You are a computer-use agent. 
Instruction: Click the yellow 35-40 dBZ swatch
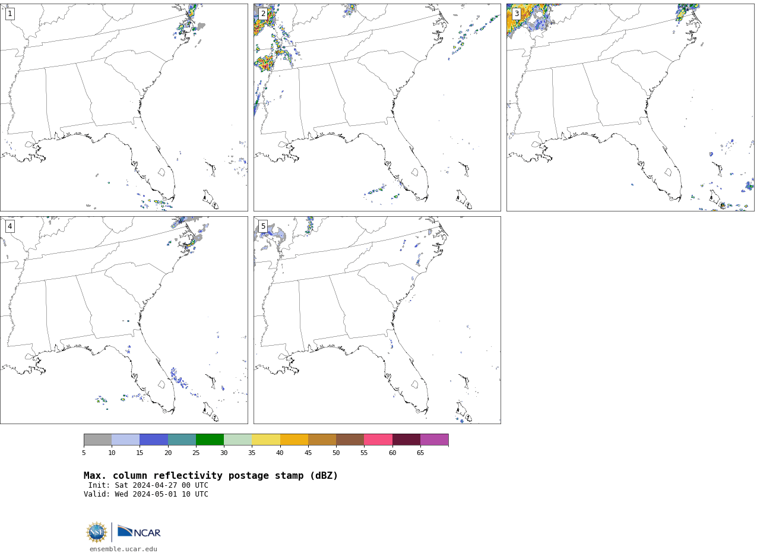tap(266, 440)
